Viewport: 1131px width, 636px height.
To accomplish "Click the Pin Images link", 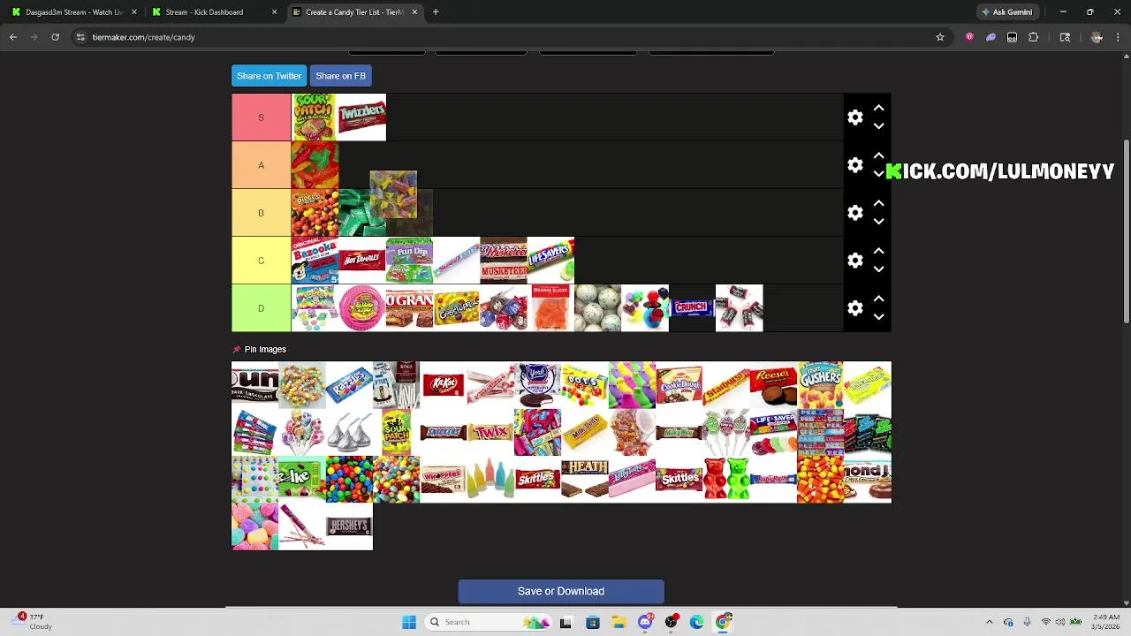I will coord(265,350).
